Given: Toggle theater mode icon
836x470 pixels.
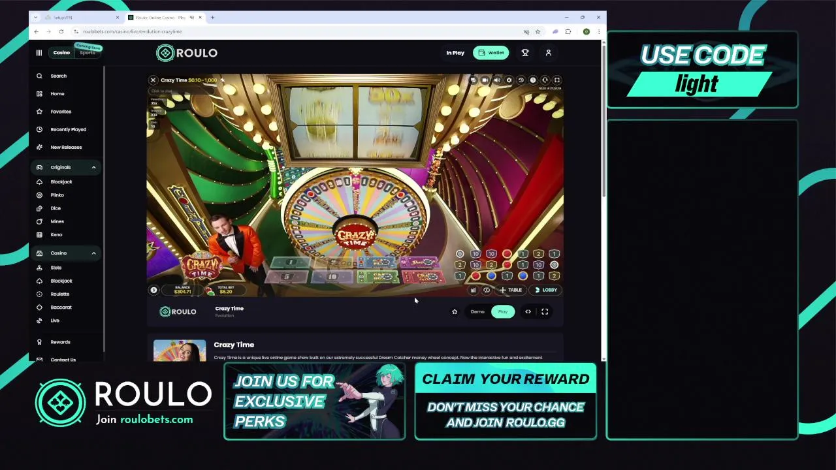Looking at the screenshot, I should (x=528, y=312).
